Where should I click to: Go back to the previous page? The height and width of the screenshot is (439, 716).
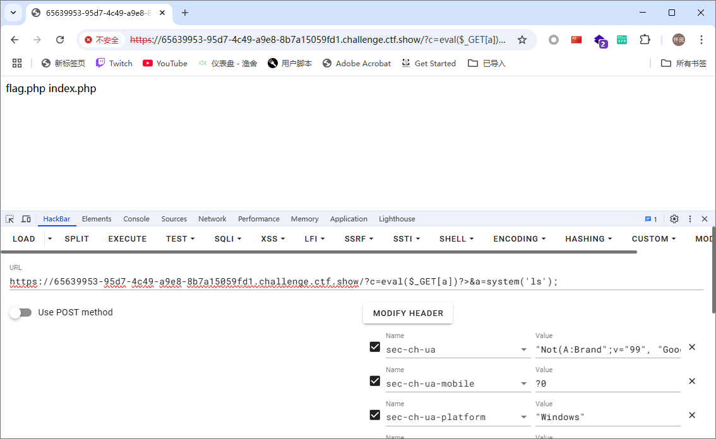[15, 40]
